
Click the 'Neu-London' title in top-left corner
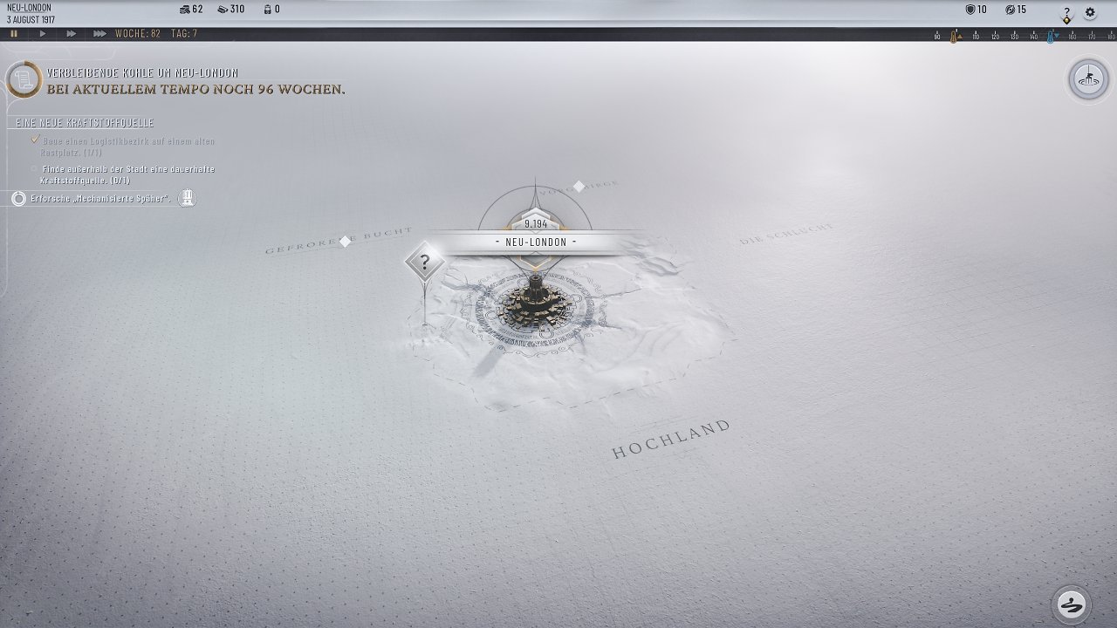click(29, 8)
